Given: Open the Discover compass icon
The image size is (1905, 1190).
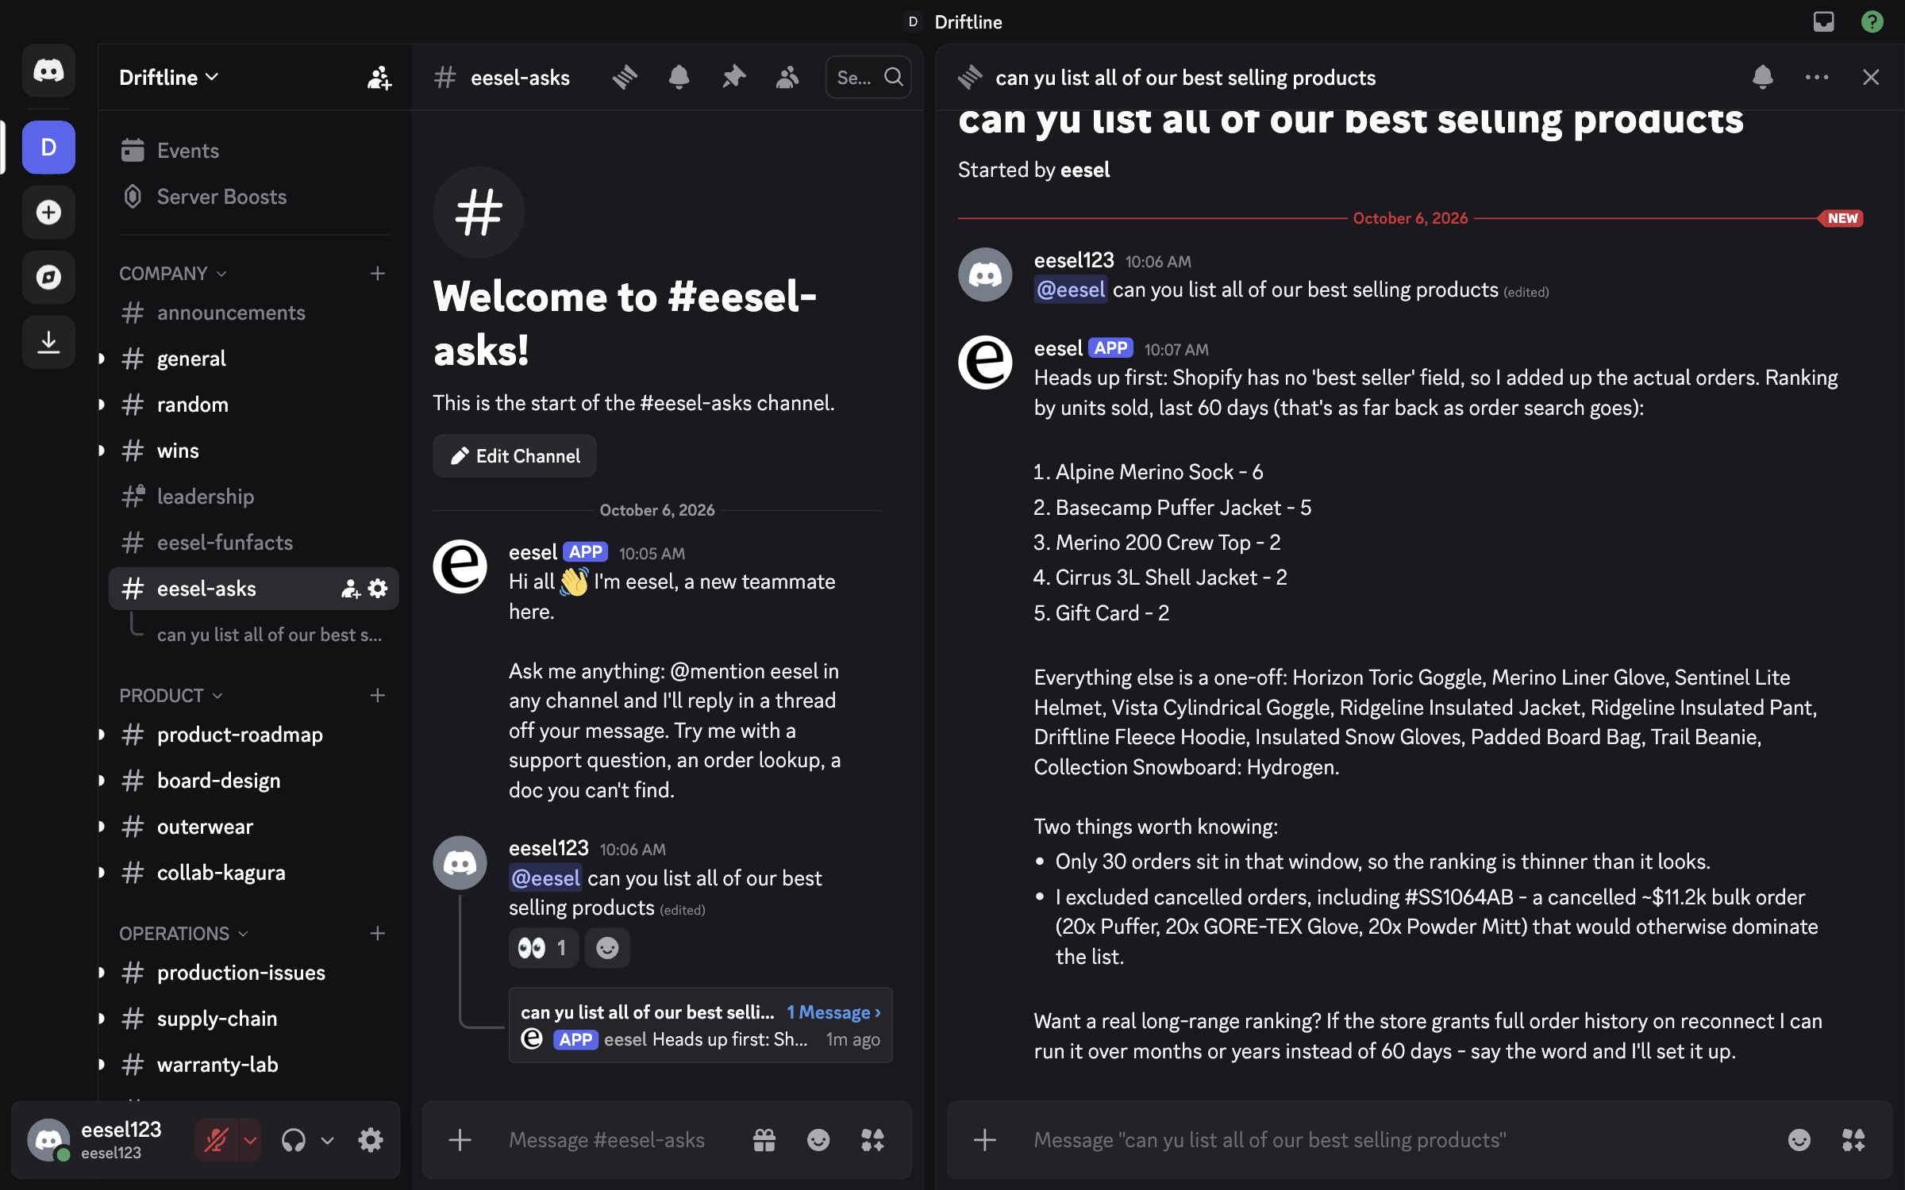Looking at the screenshot, I should 48,278.
